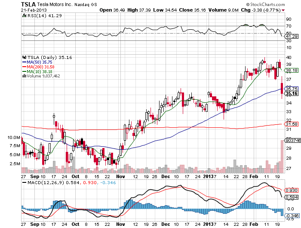The height and width of the screenshot is (228, 301).
Task: Click the 21-Feb-2013 date label
Action: click(x=34, y=10)
